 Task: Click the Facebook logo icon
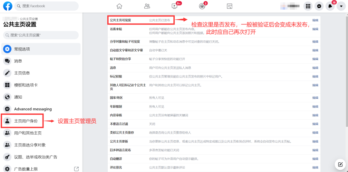[8, 6]
